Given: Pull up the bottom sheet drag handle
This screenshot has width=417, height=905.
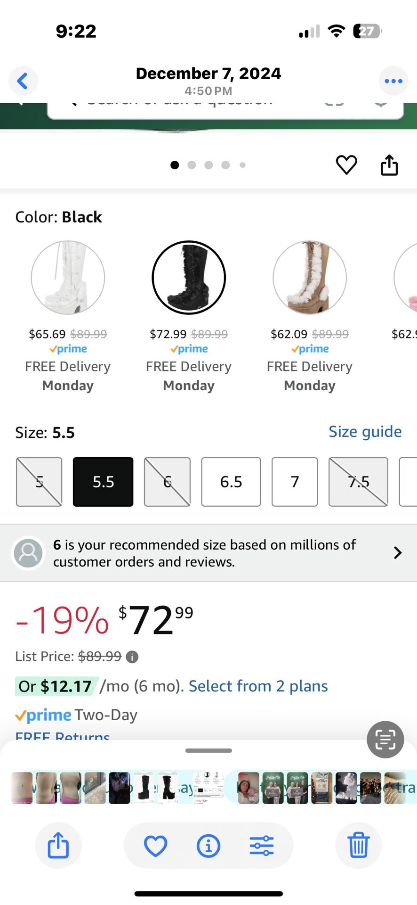Looking at the screenshot, I should coord(208,750).
